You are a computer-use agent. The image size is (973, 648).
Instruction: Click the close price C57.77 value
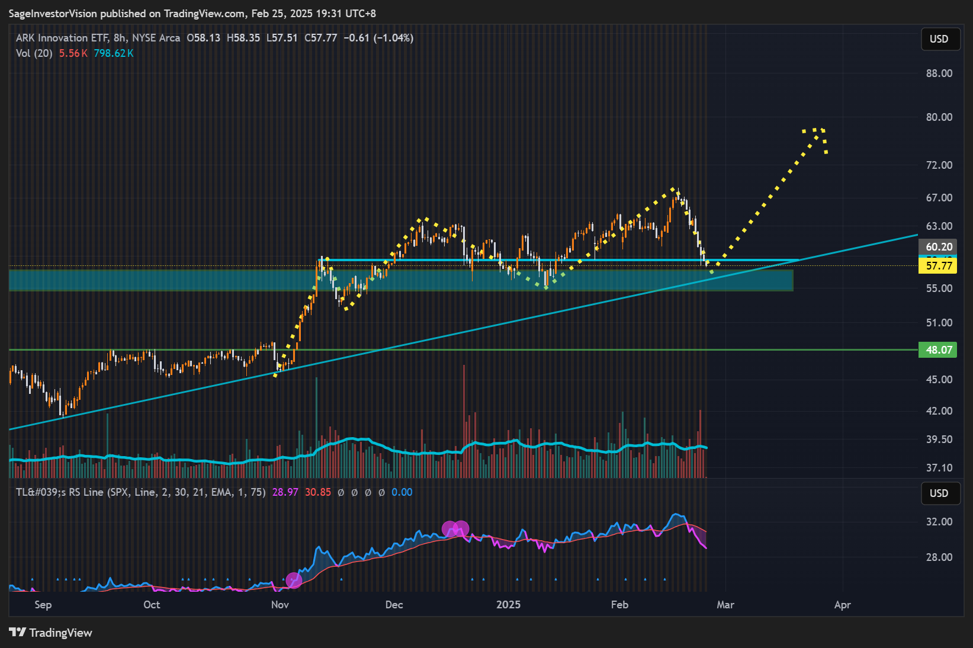[x=320, y=38]
